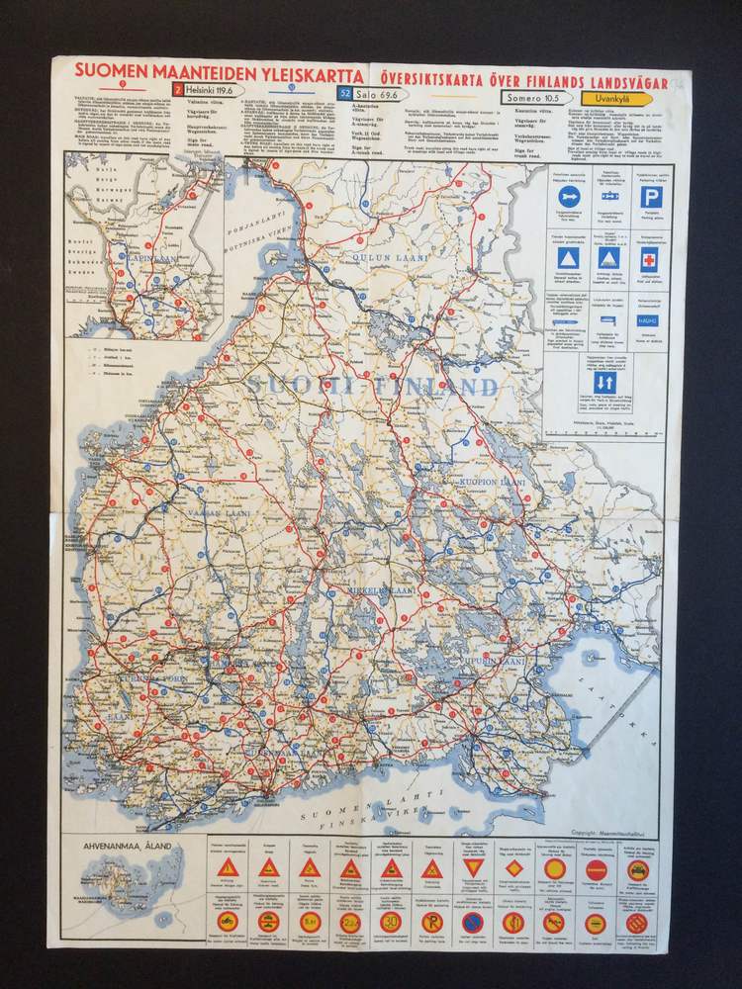Click the blue 52 Salo 69.6 signpost example

(372, 94)
